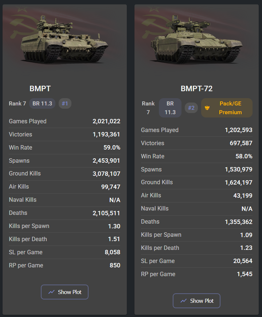This screenshot has width=262, height=317.
Task: Click the Pack/GE Premium badge
Action: [227, 108]
